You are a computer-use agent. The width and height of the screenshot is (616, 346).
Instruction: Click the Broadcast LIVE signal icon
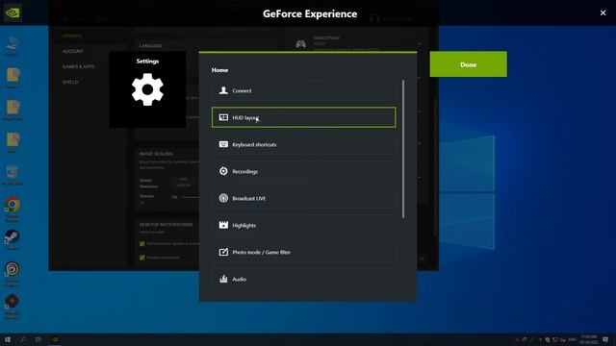pyautogui.click(x=223, y=198)
